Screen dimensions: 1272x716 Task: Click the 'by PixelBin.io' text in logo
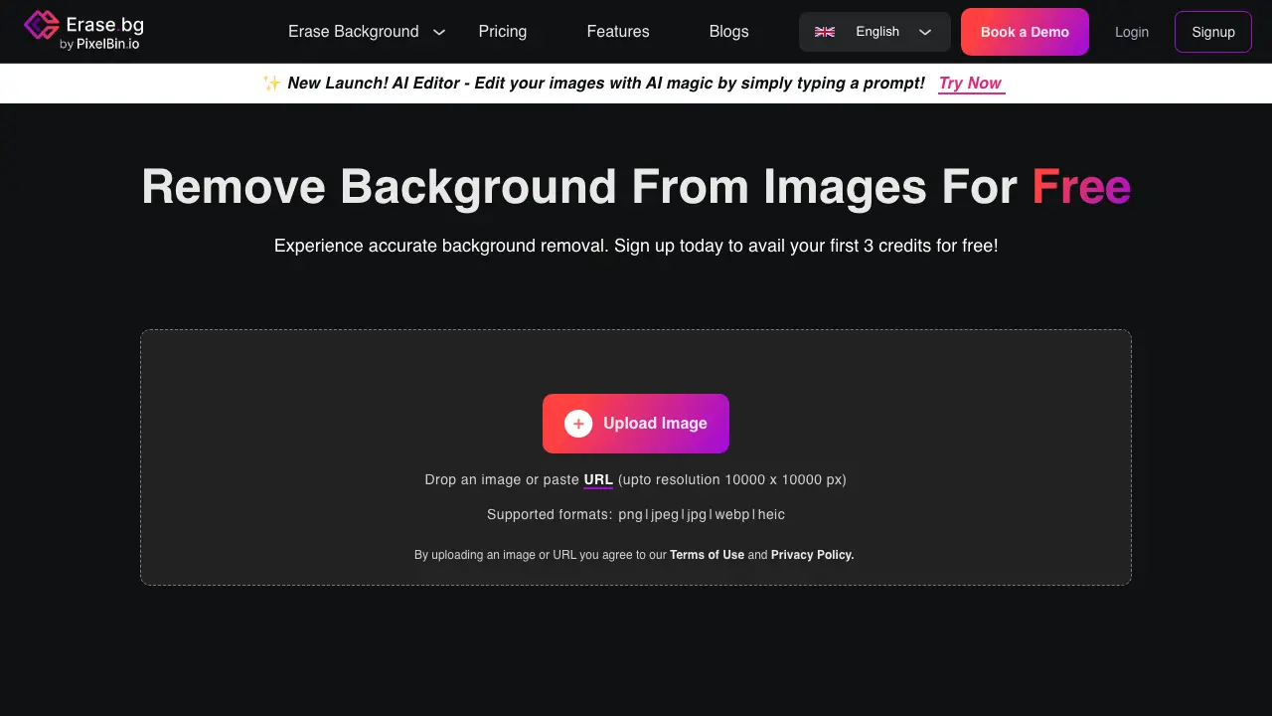tap(99, 45)
